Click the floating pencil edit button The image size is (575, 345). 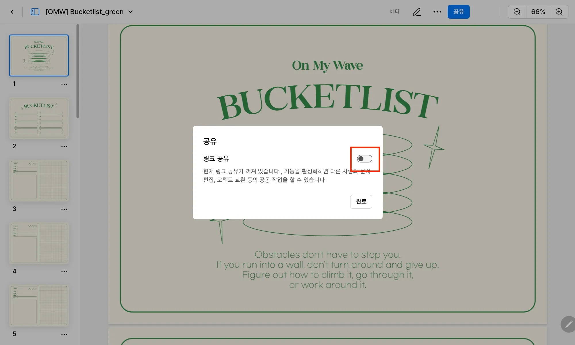pos(568,324)
